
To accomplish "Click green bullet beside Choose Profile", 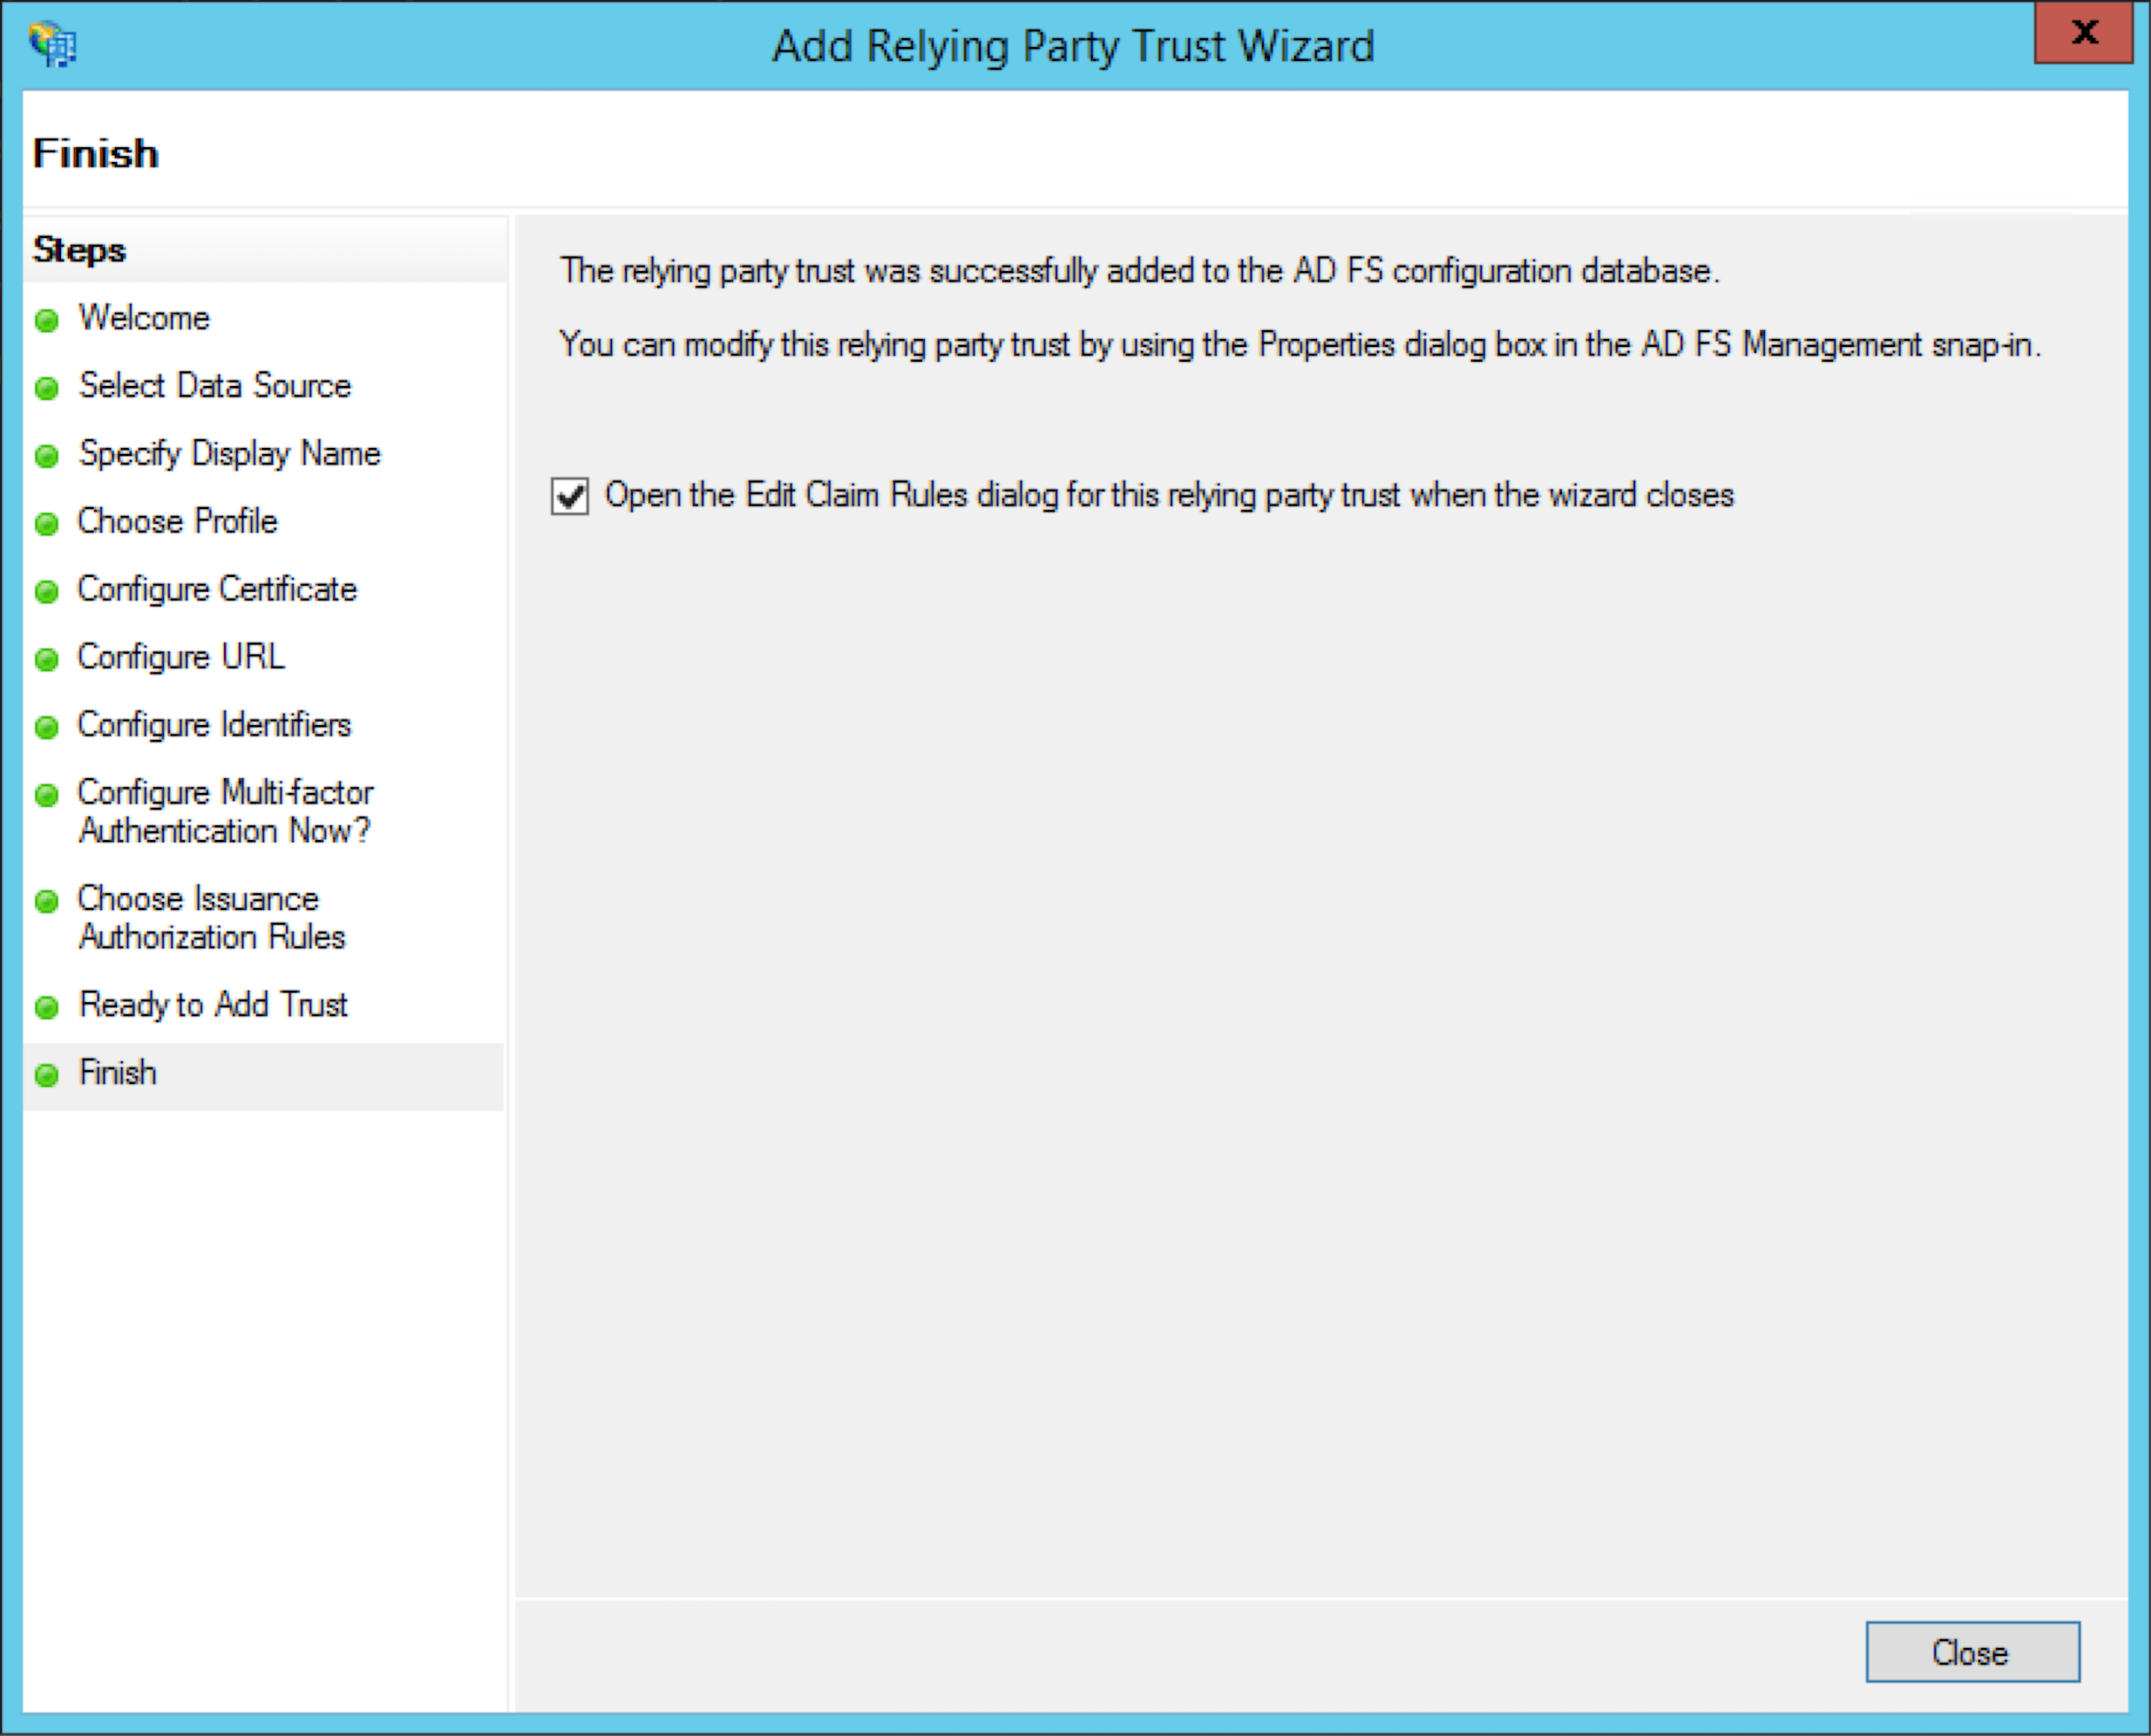I will 46,524.
